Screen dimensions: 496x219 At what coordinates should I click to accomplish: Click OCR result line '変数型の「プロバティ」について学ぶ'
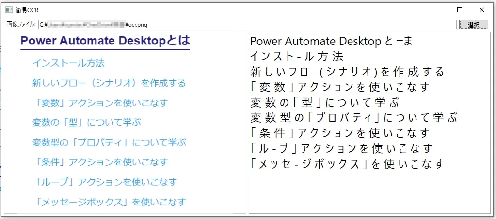pos(353,117)
